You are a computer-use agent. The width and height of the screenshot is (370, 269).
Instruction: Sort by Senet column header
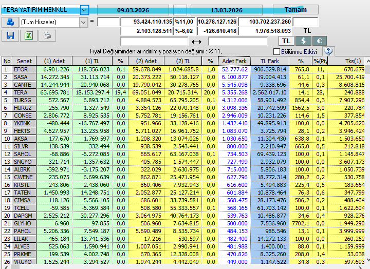pos(24,61)
